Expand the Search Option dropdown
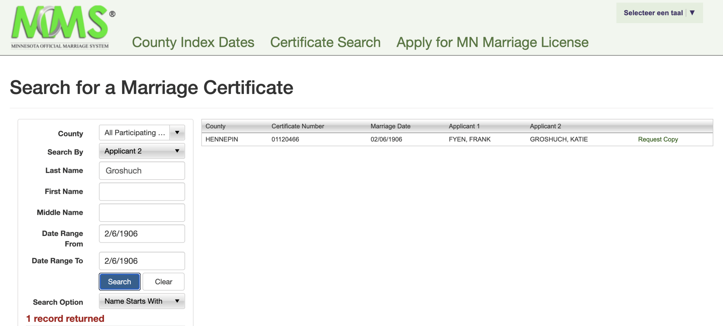This screenshot has width=723, height=326. click(142, 301)
